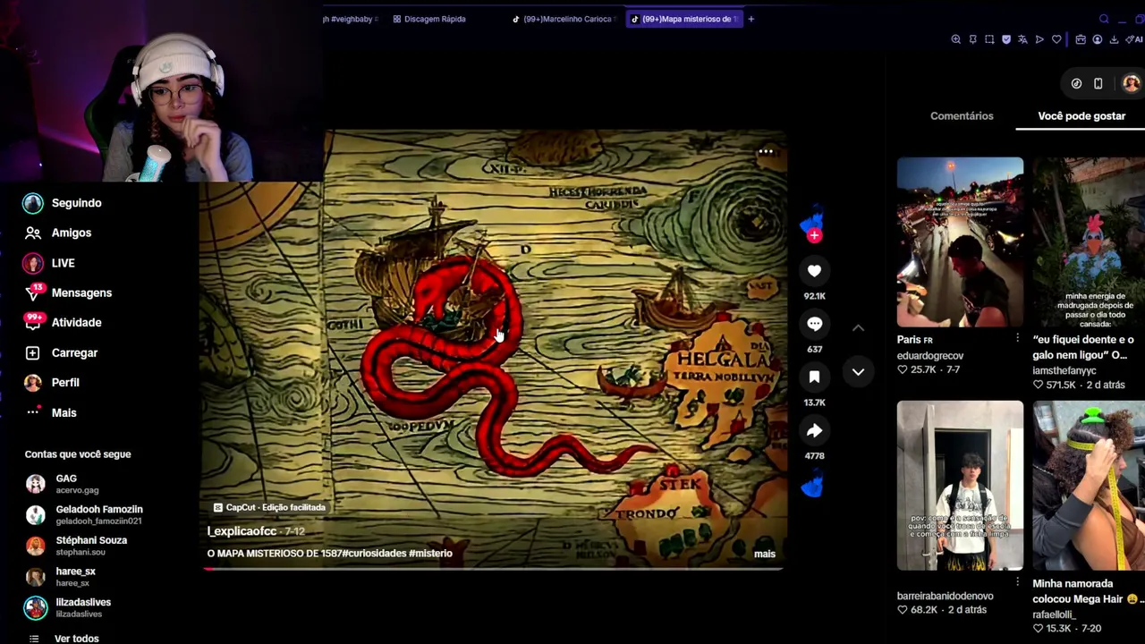Open the haree_sx followed account

[x=60, y=577]
